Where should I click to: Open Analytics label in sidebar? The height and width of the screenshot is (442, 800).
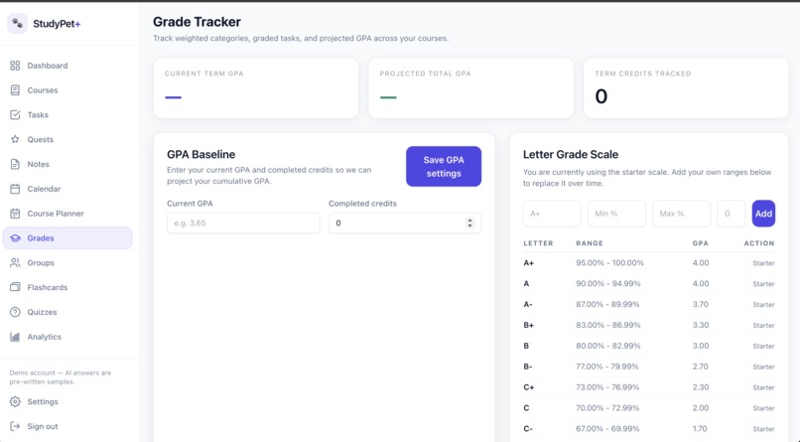[45, 337]
